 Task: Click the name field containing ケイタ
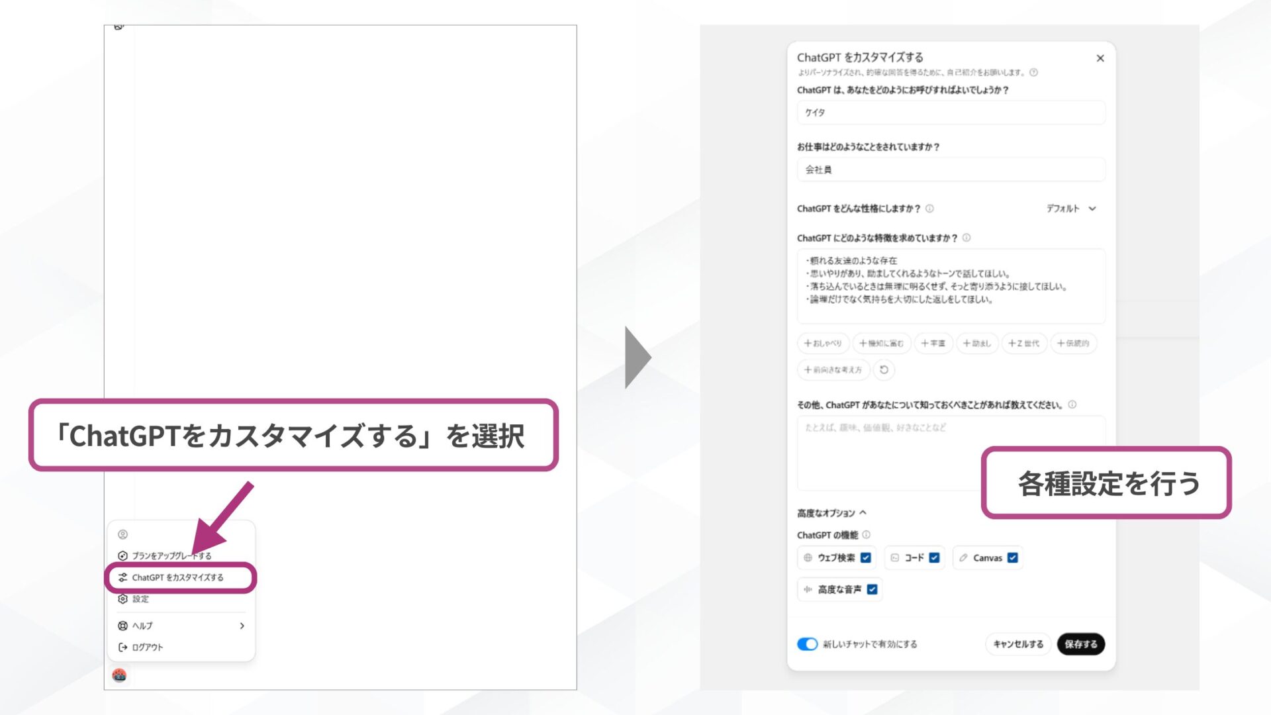[951, 113]
